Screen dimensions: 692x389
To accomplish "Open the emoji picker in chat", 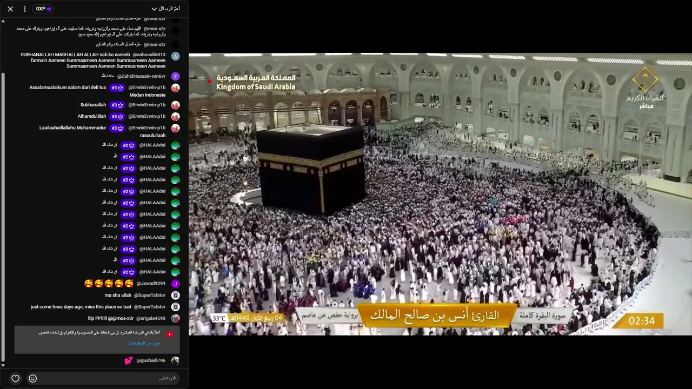I will tap(33, 378).
